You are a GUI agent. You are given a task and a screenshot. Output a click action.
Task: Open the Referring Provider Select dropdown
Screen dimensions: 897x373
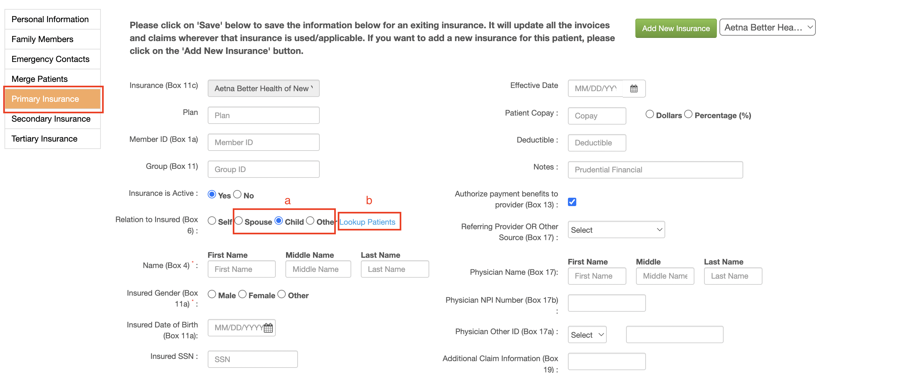click(x=616, y=230)
